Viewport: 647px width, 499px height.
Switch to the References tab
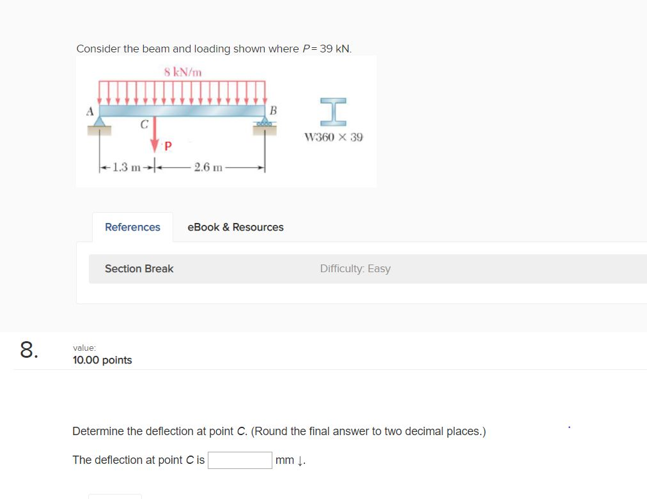[x=132, y=227]
